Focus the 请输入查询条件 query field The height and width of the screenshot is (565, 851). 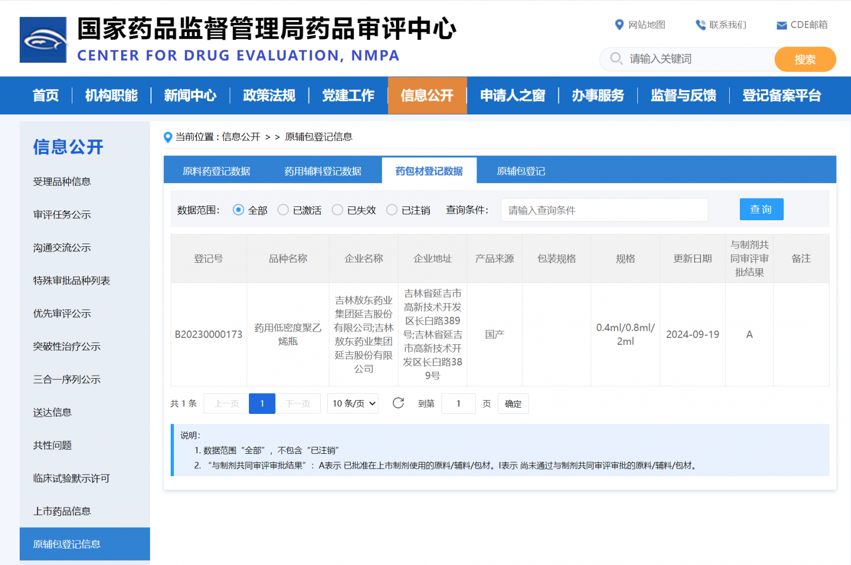[604, 210]
